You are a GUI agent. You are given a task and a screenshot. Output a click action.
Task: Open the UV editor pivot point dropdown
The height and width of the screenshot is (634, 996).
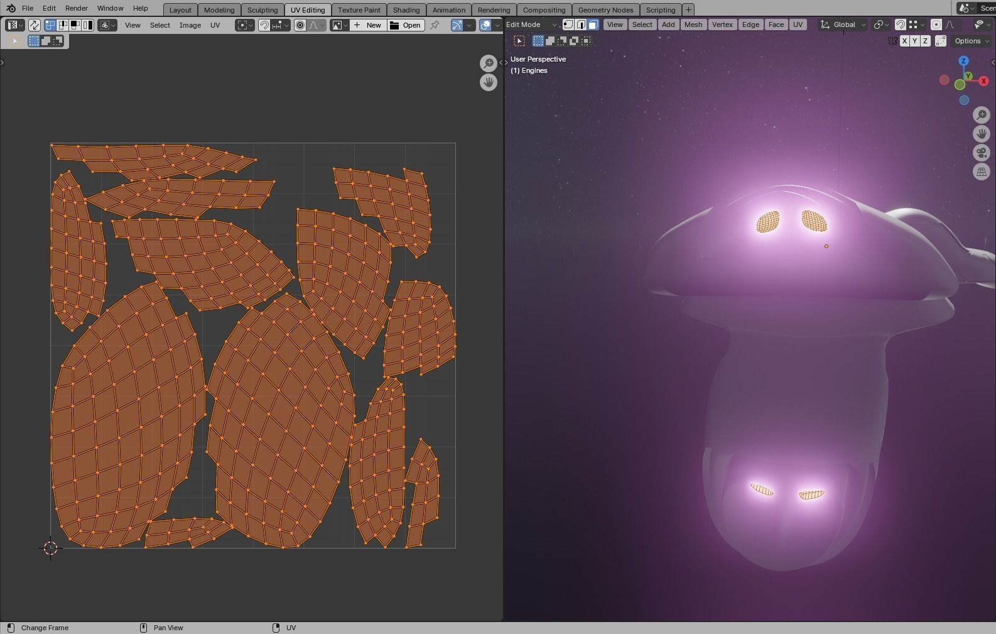(245, 25)
